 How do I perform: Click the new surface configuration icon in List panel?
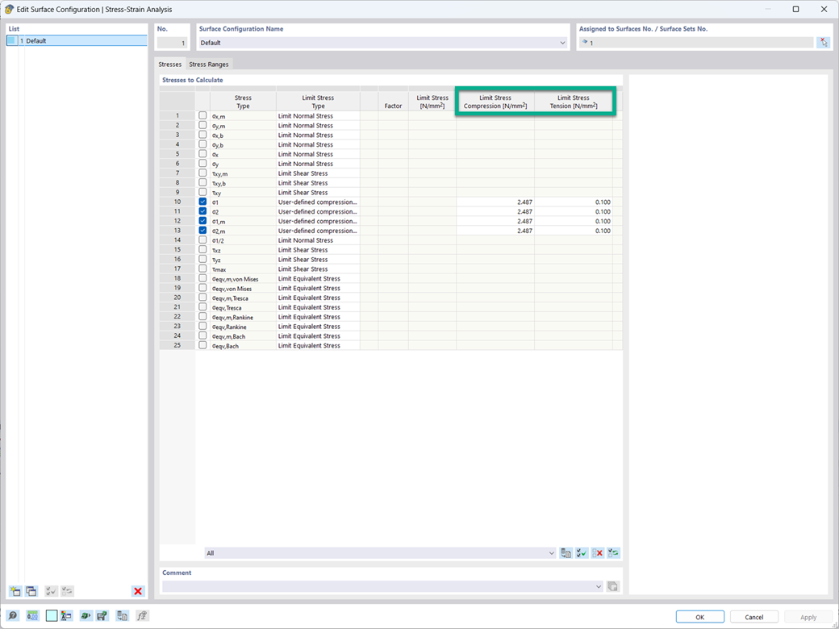(x=15, y=591)
